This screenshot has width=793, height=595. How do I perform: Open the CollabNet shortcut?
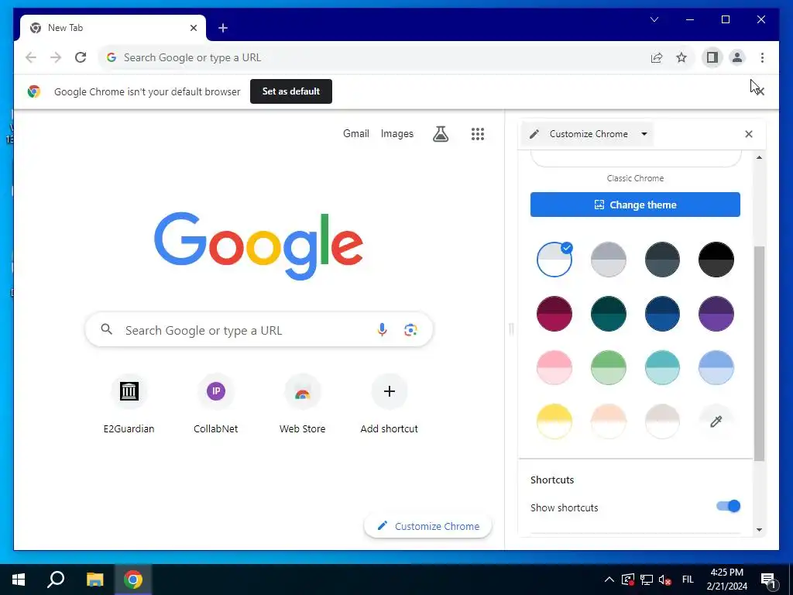click(216, 403)
